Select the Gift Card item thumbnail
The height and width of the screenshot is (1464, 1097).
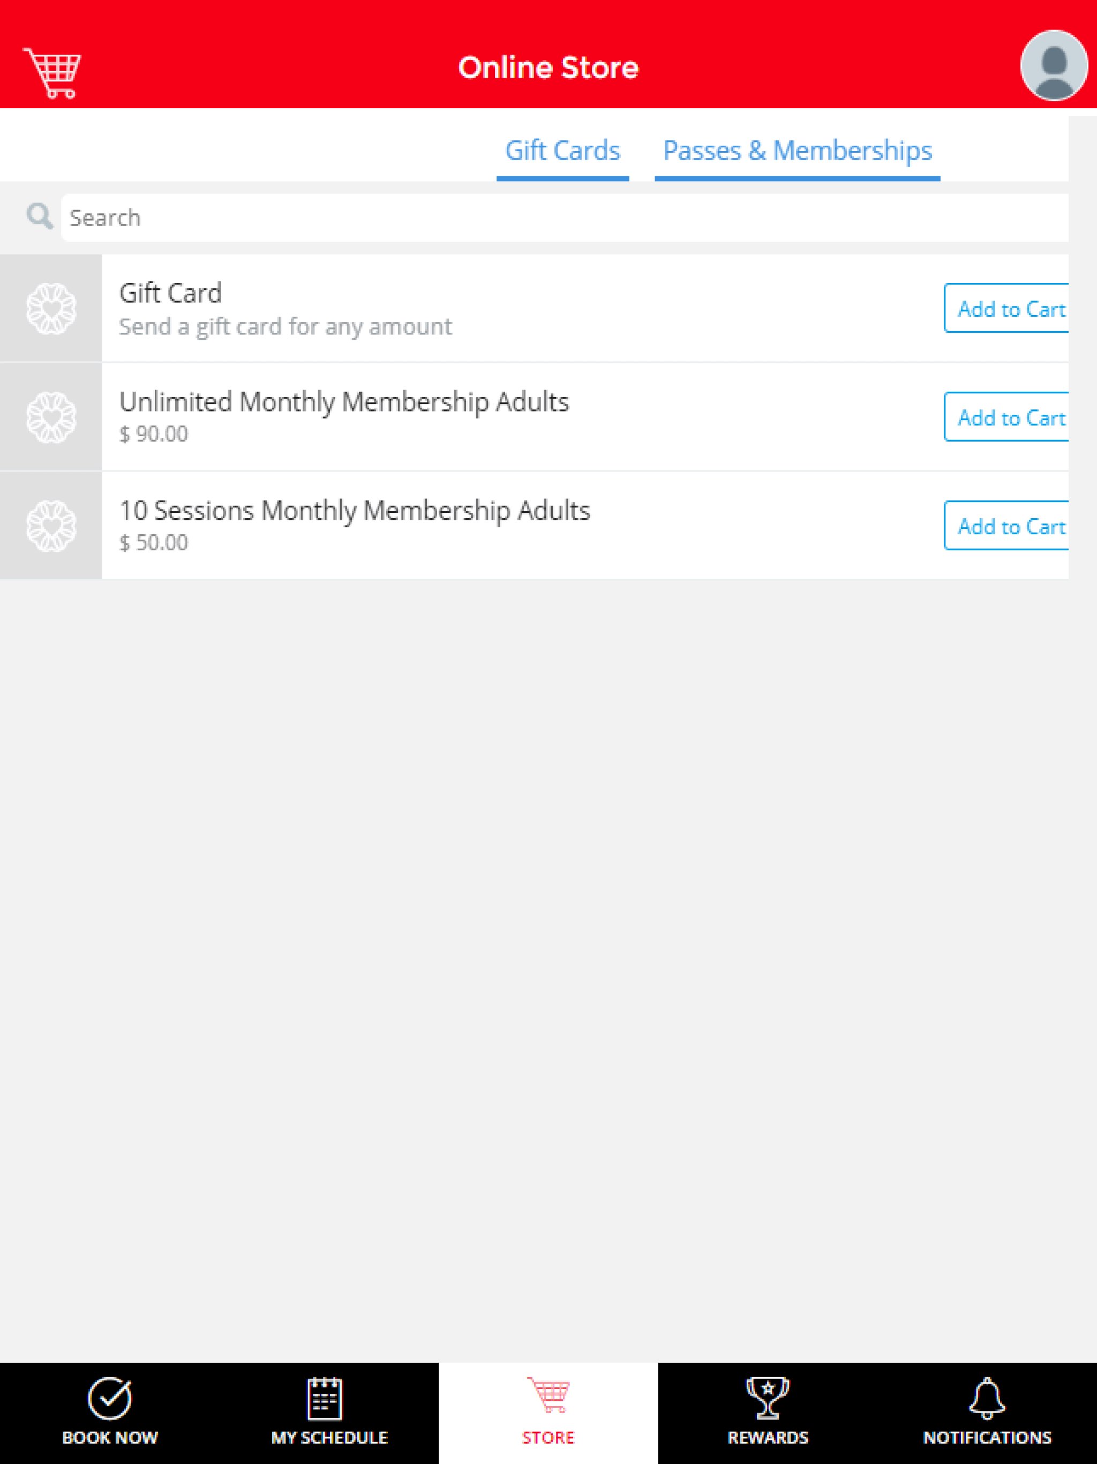(x=51, y=309)
